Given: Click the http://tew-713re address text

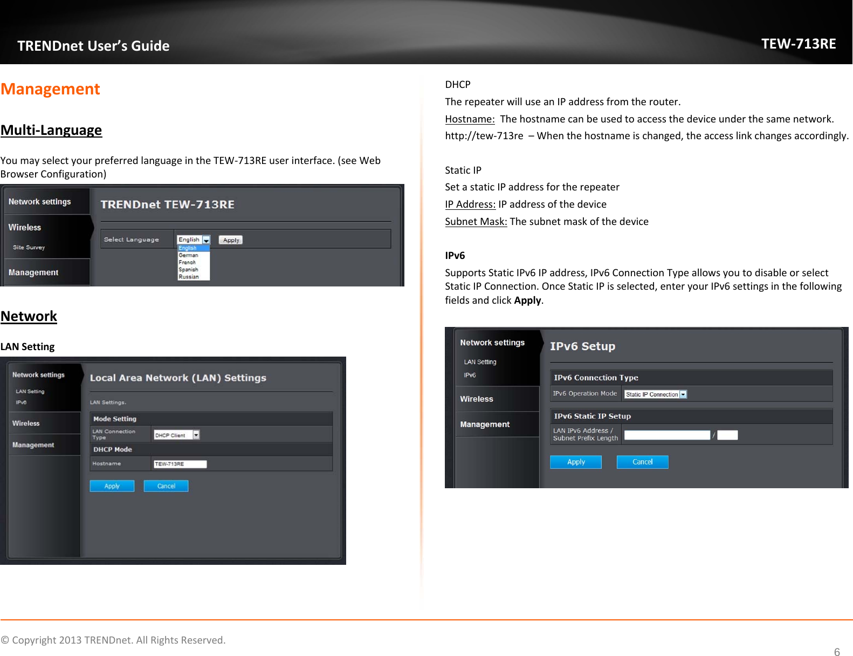Looking at the screenshot, I should (484, 135).
